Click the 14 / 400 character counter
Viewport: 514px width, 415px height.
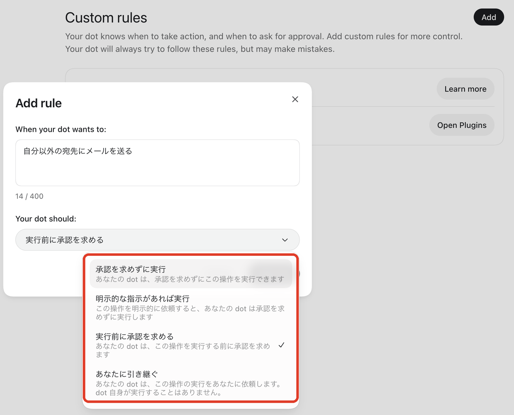click(29, 196)
